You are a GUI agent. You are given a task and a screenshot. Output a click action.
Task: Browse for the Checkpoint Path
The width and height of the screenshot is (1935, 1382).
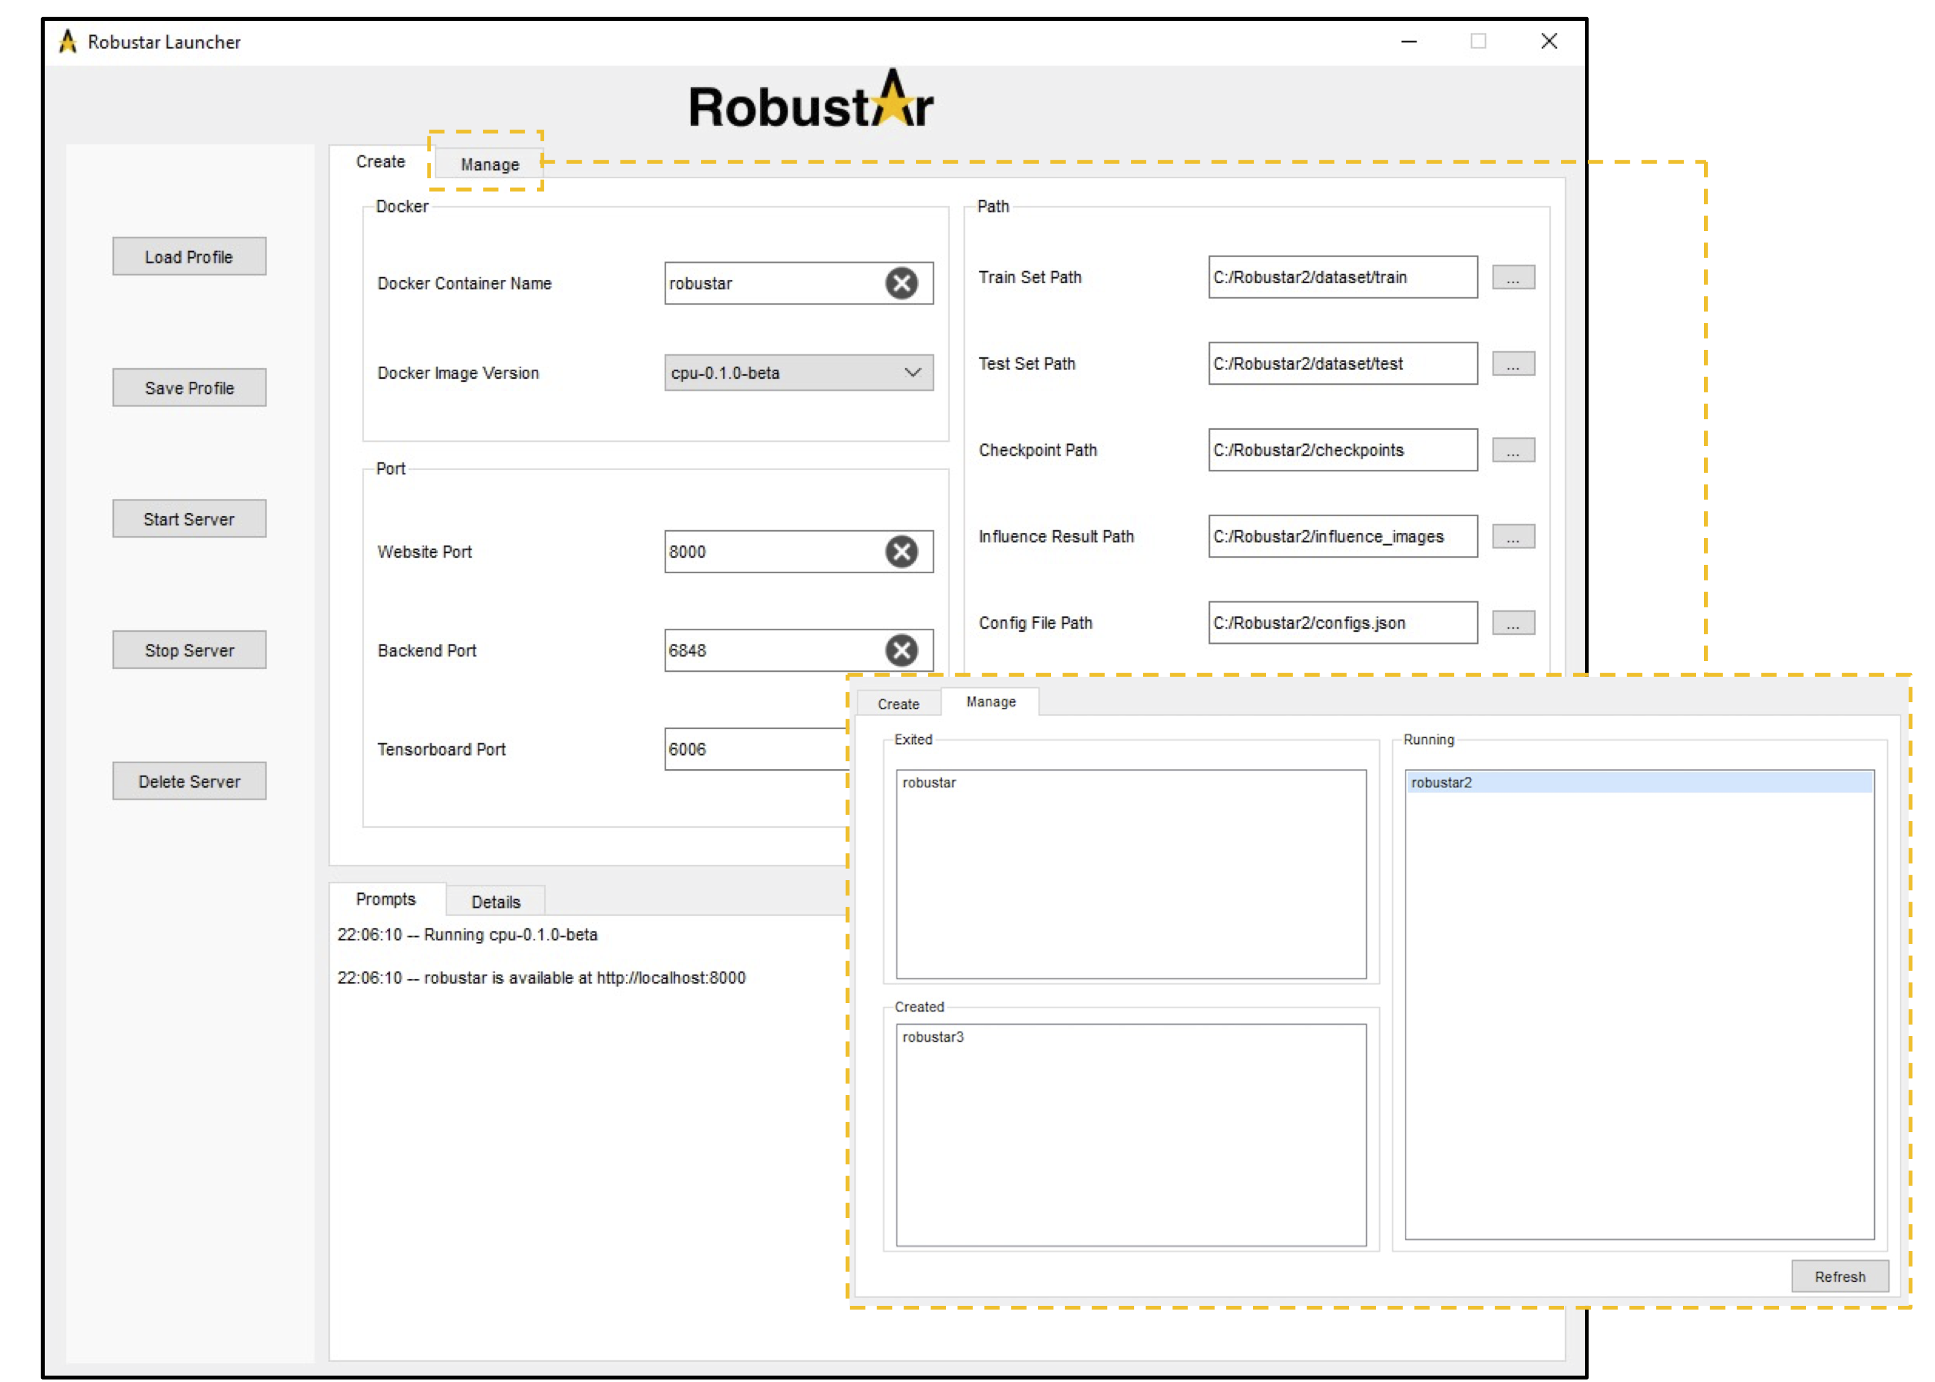pos(1513,450)
